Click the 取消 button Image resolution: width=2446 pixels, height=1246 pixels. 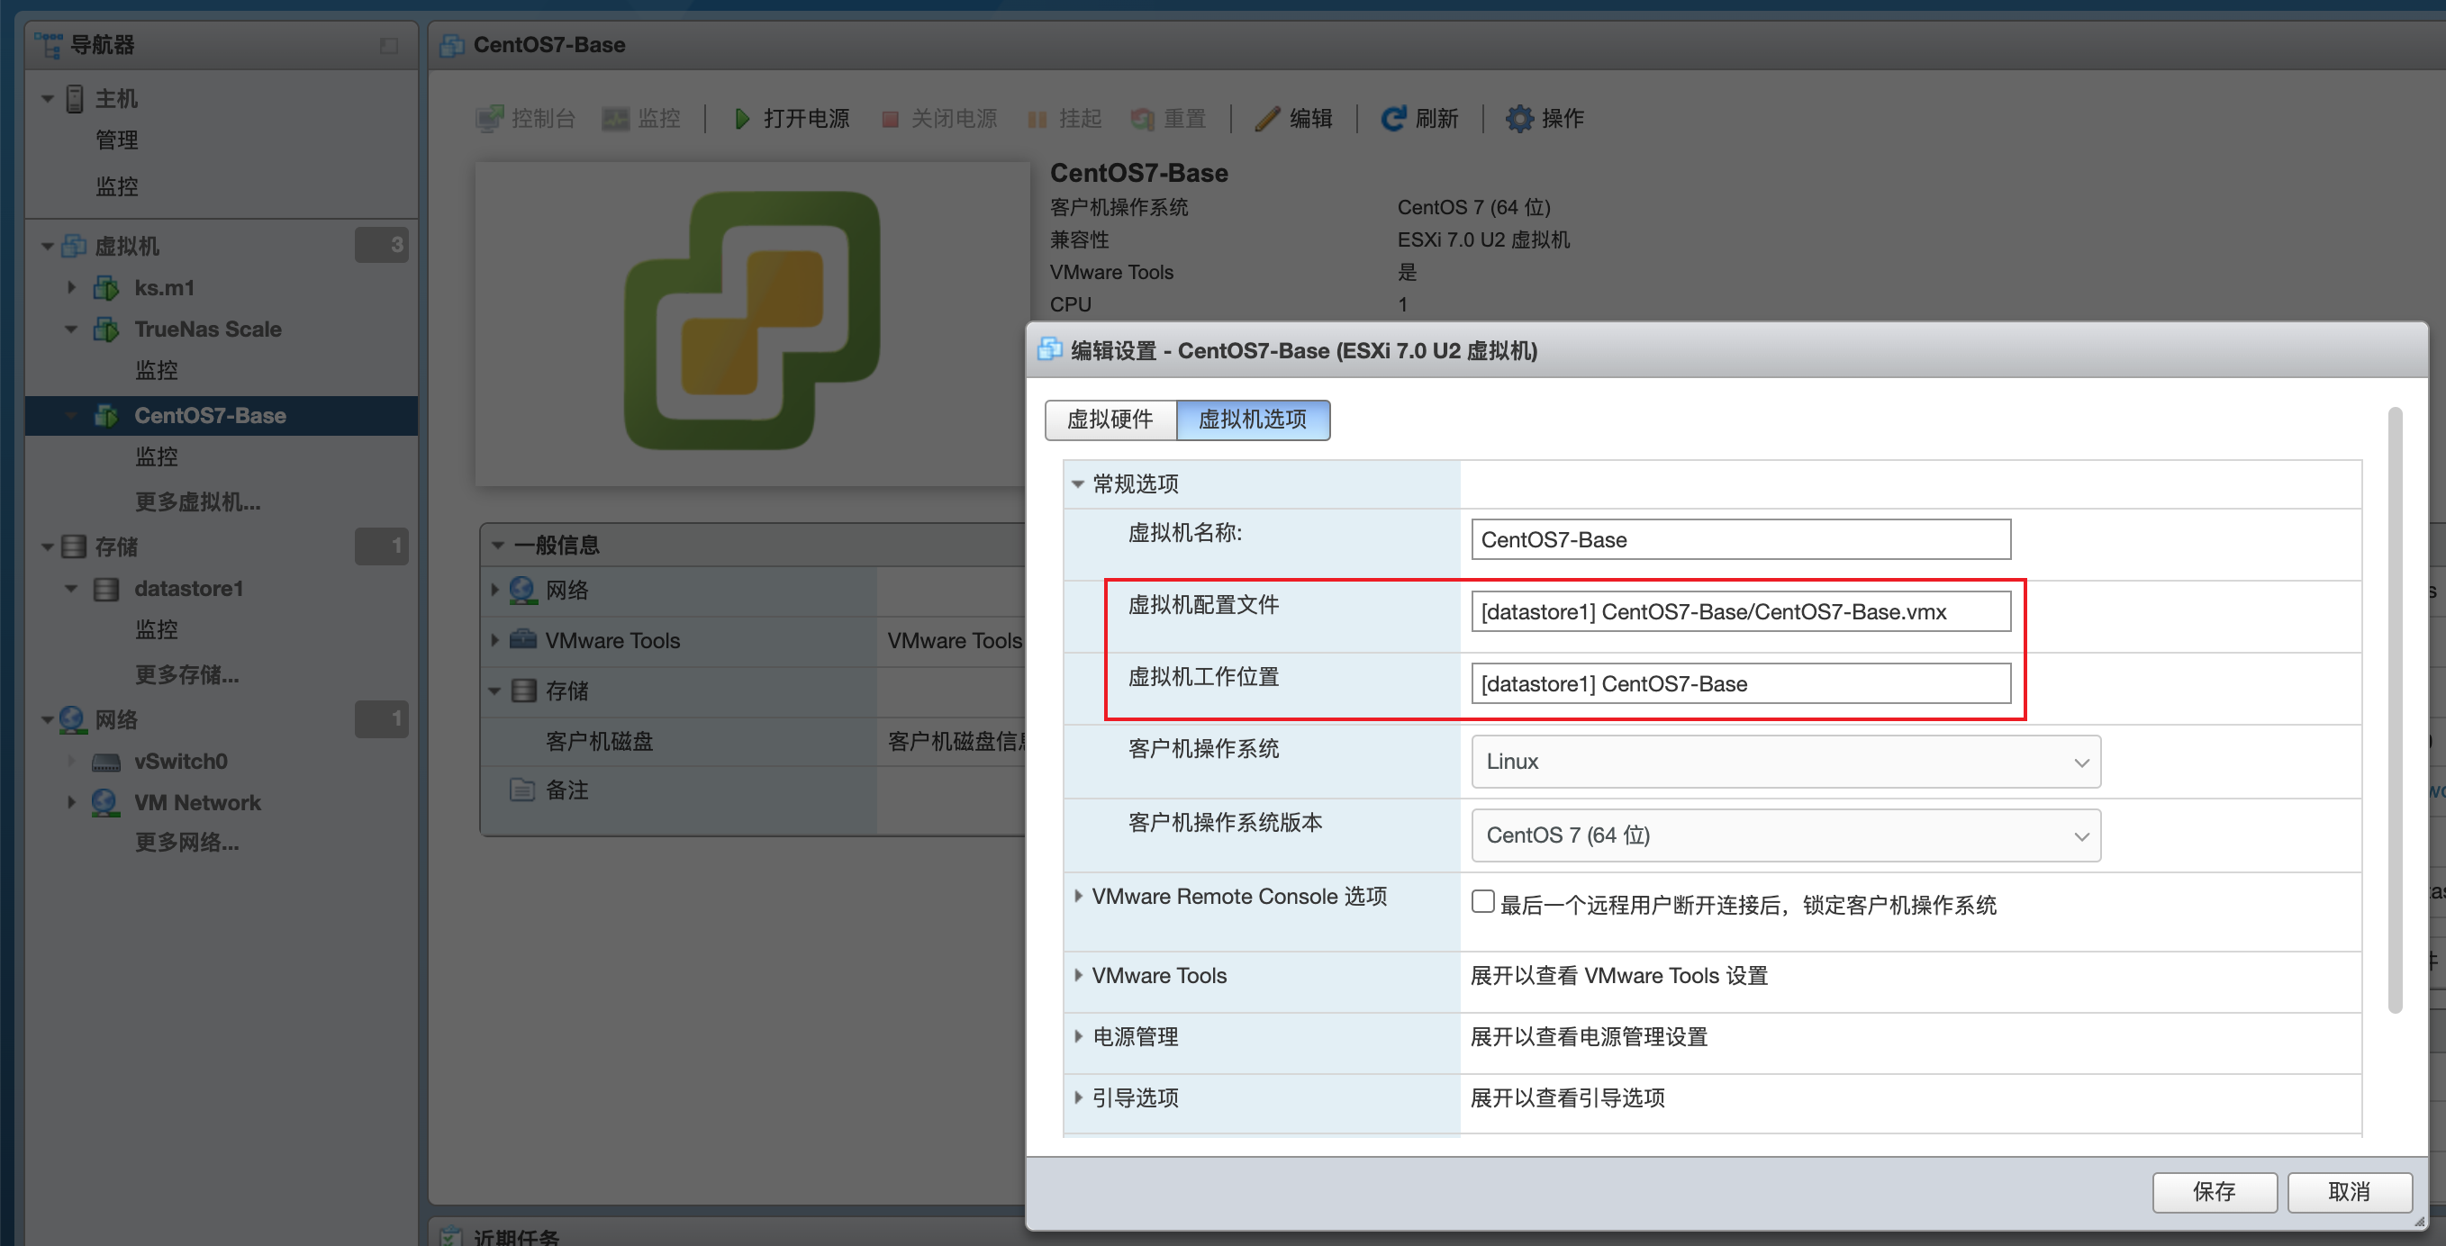click(x=2349, y=1192)
